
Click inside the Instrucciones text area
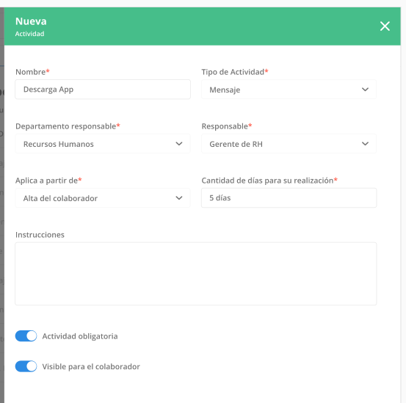196,274
